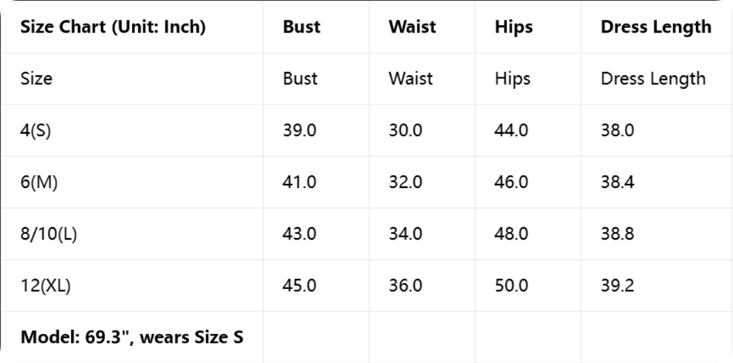
Task: Click the waist value 32.0 for size M
Action: click(x=405, y=183)
